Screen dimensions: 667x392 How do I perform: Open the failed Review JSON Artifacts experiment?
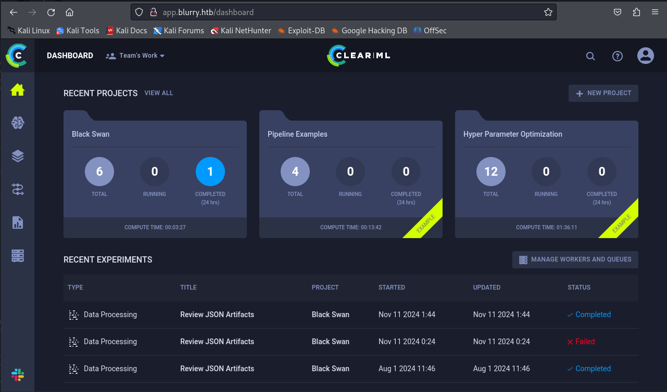tap(217, 342)
